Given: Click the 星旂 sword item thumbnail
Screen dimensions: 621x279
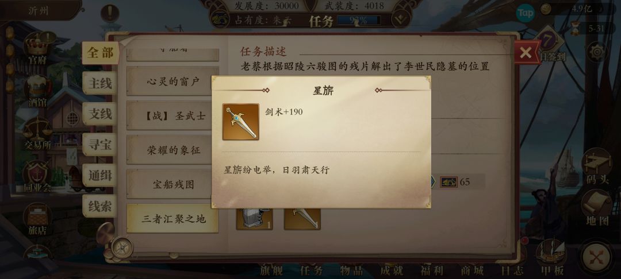Looking at the screenshot, I should coord(241,122).
